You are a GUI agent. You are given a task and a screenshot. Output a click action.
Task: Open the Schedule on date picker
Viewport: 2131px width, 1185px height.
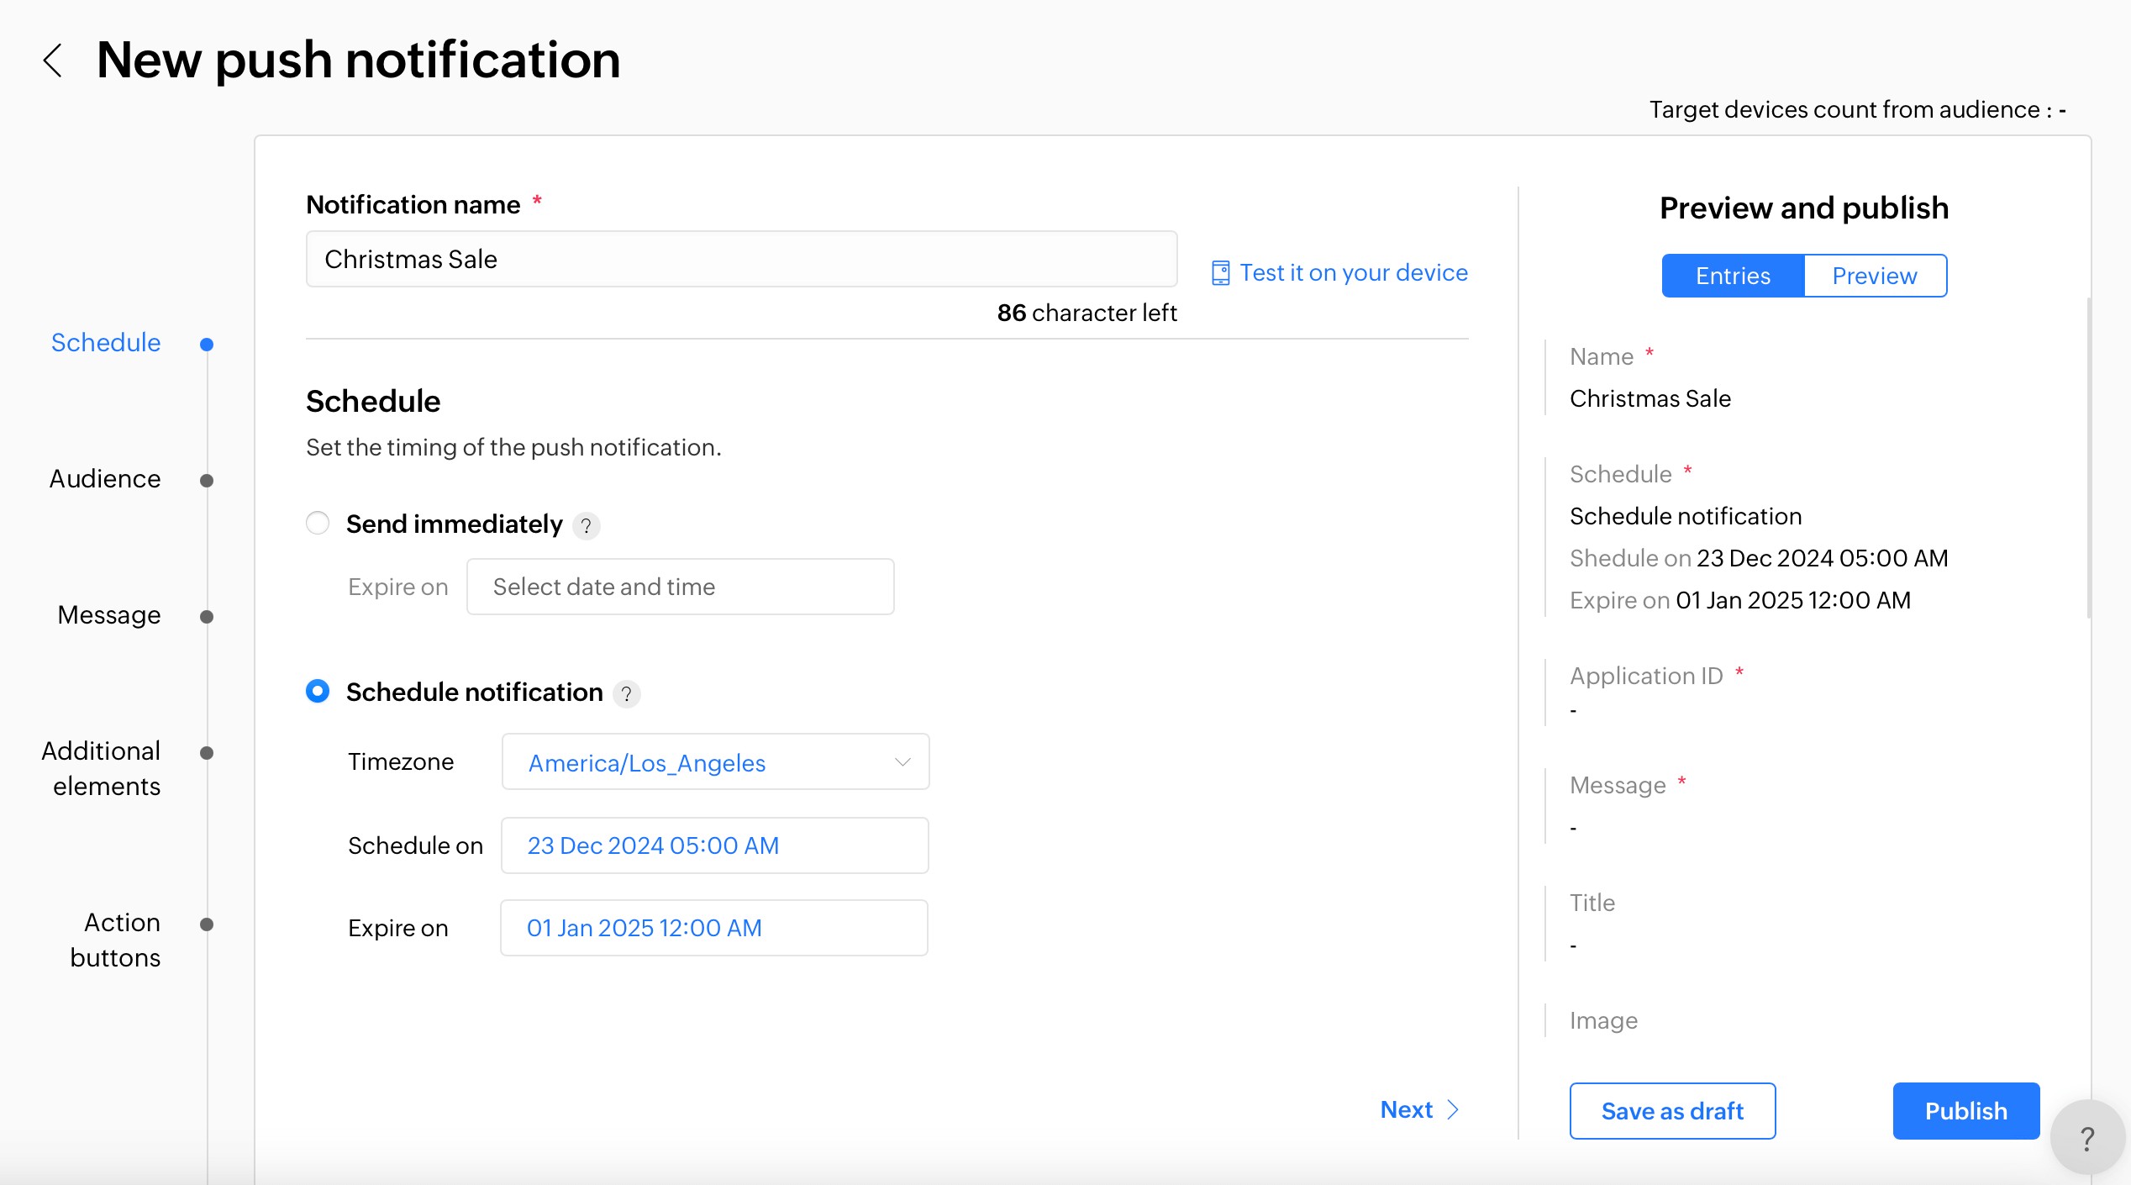point(715,845)
